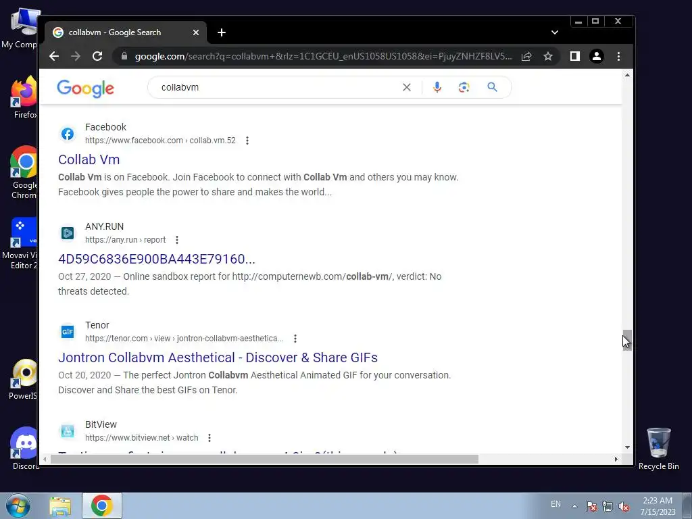The image size is (692, 519).
Task: Select the PowerISO desktop shortcut
Action: tap(24, 380)
